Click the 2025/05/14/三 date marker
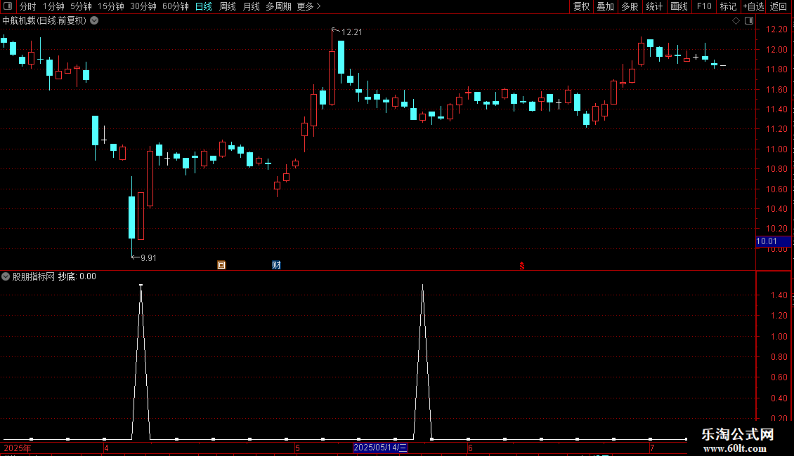The height and width of the screenshot is (456, 794). (x=380, y=448)
